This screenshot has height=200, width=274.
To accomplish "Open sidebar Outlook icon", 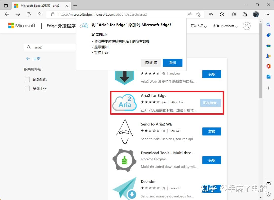I will [269, 77].
